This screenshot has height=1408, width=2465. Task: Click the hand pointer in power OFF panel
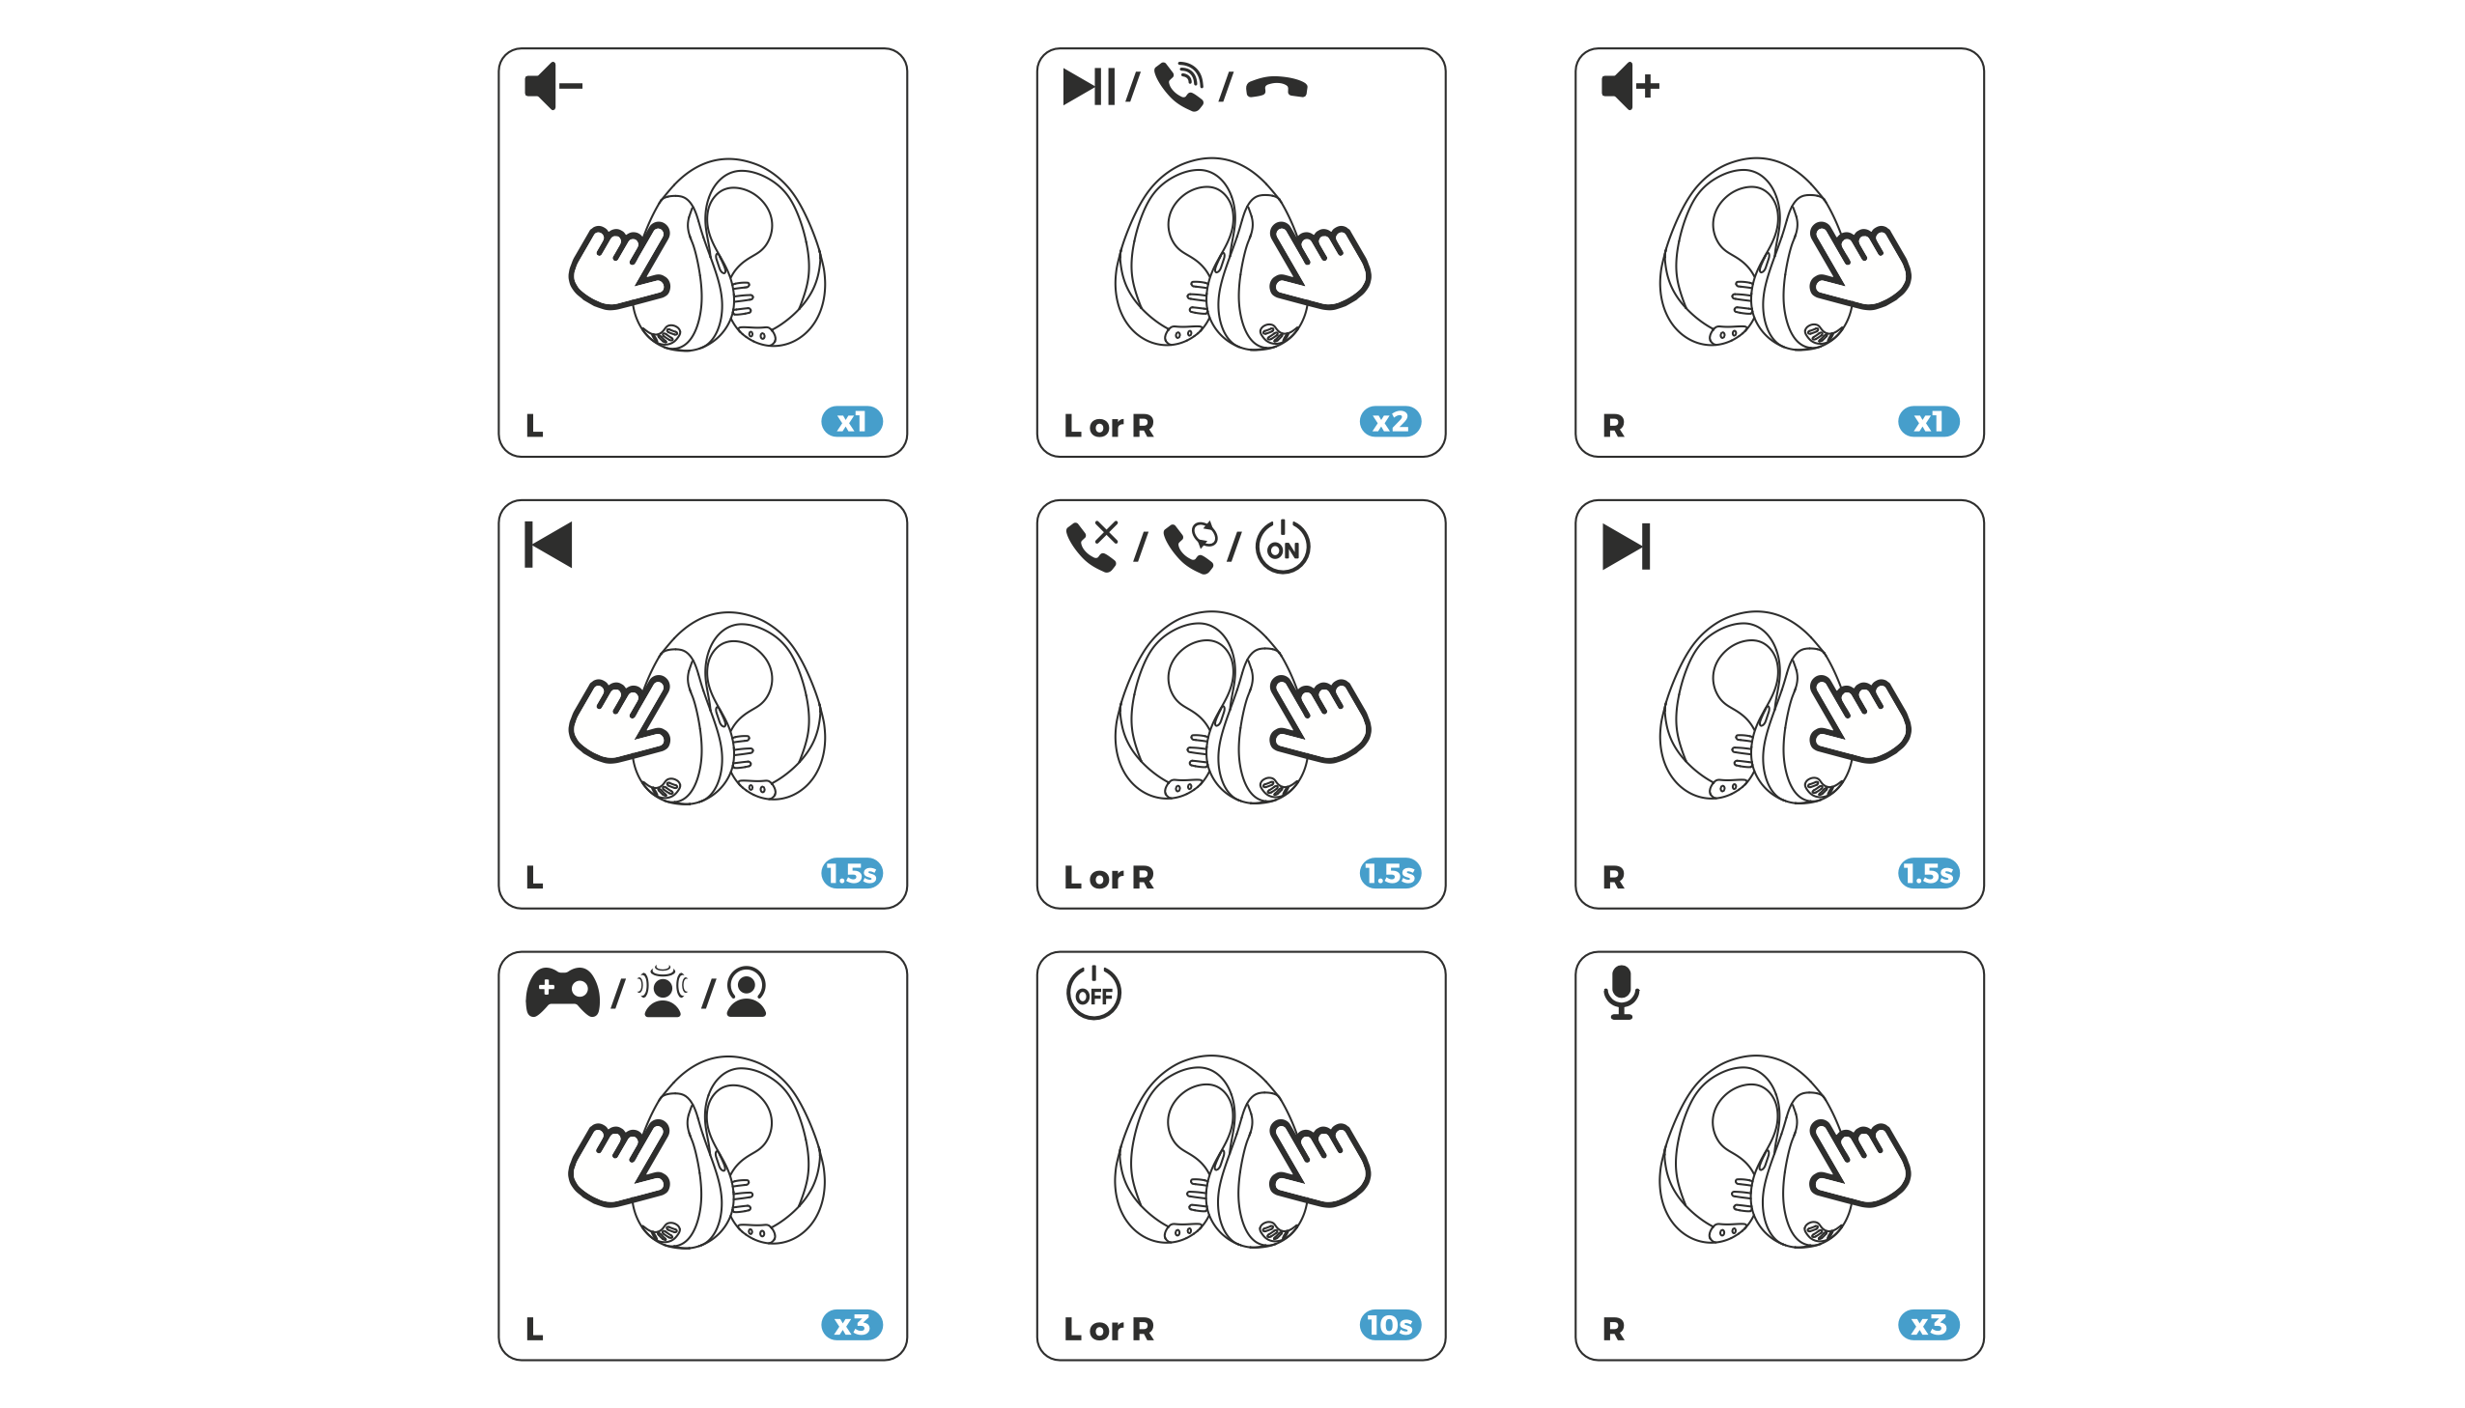1319,1164
